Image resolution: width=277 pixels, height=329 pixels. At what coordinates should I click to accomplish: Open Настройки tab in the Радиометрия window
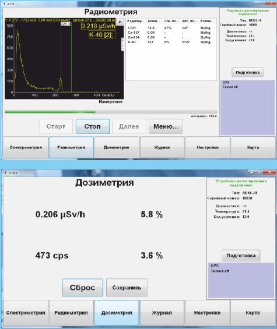point(208,147)
